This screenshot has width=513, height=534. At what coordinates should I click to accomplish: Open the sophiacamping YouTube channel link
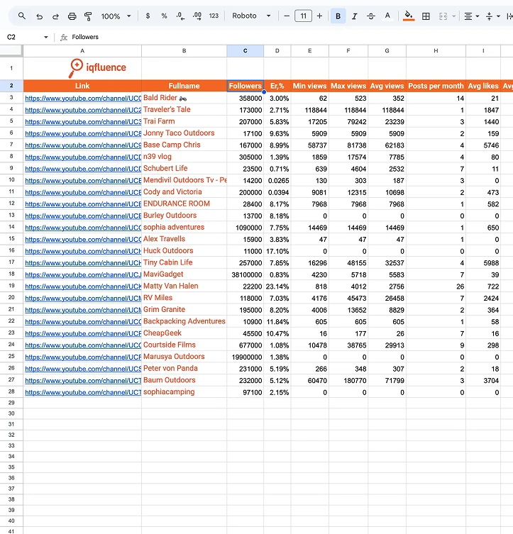point(83,392)
